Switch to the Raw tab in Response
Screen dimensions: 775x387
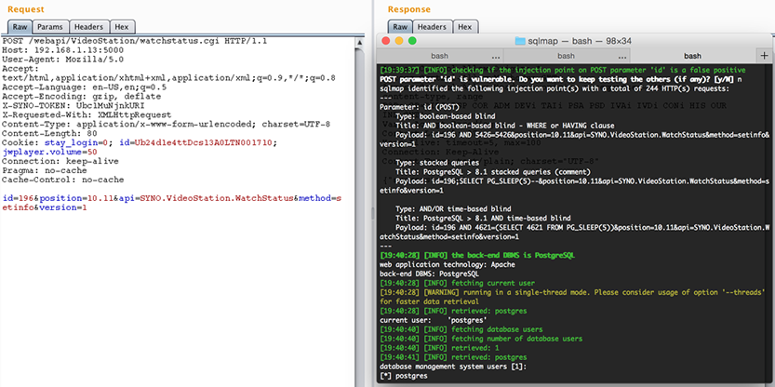[400, 27]
